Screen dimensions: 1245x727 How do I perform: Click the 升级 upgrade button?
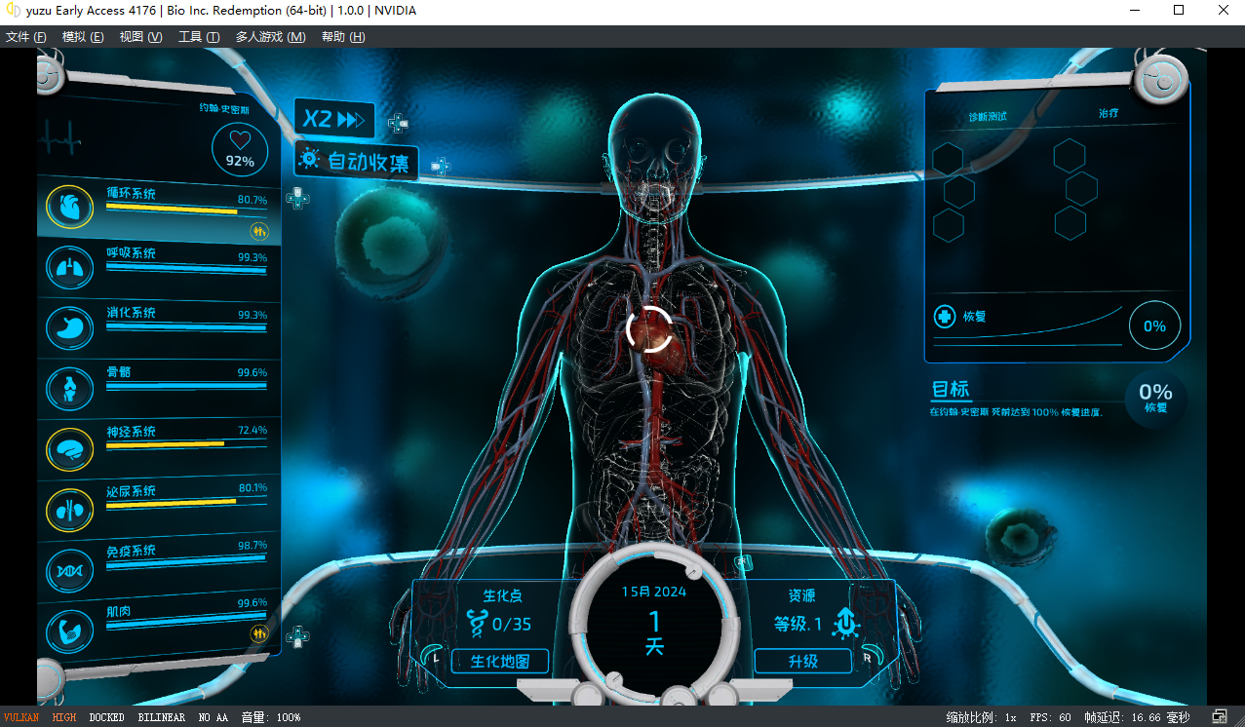(x=803, y=661)
